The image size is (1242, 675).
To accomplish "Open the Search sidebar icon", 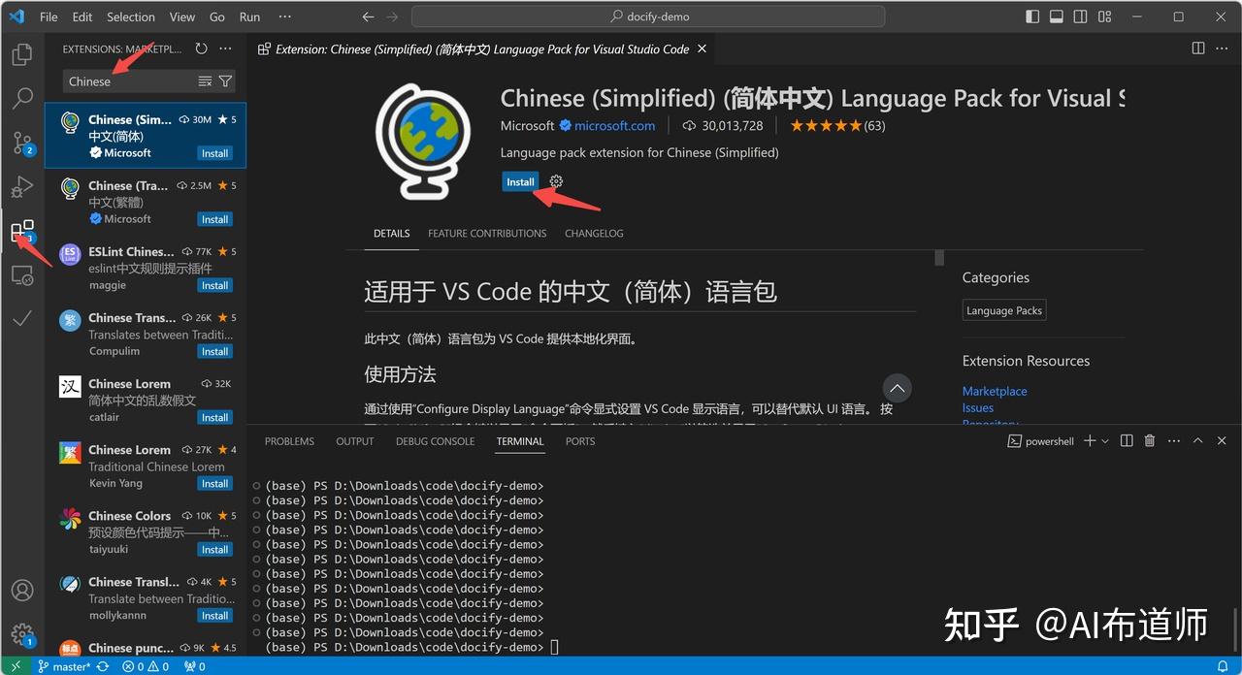I will [21, 98].
